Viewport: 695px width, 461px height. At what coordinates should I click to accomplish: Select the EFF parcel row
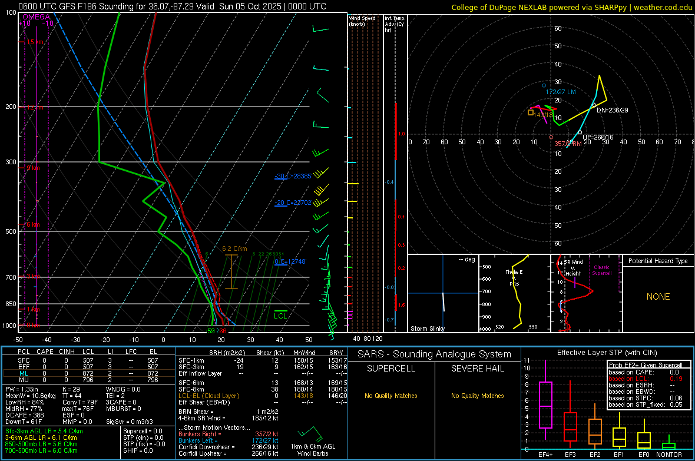click(88, 367)
